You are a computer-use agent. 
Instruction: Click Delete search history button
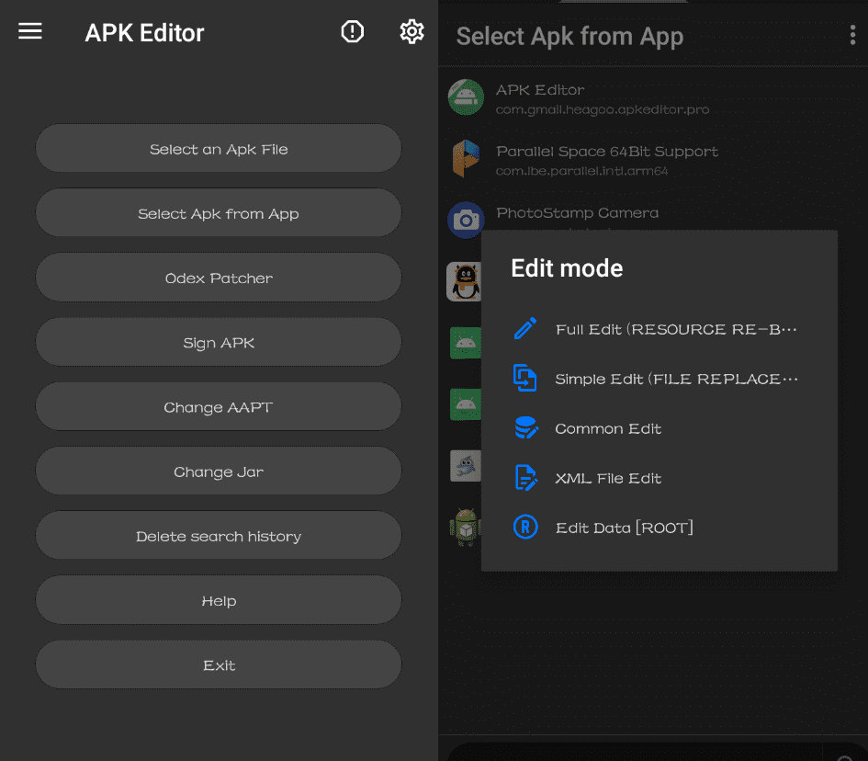[x=219, y=536]
